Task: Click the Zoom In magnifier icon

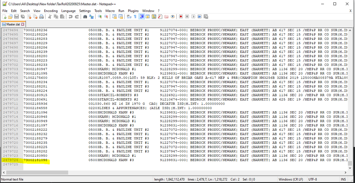Action: 99,17
